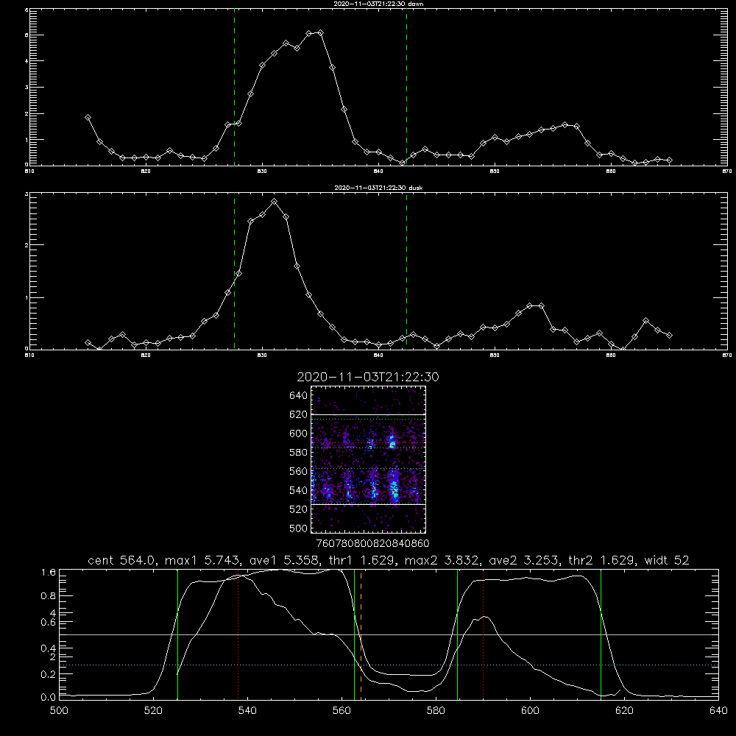Image resolution: width=736 pixels, height=736 pixels.
Task: Select the solid green line near 615
Action: (x=601, y=634)
